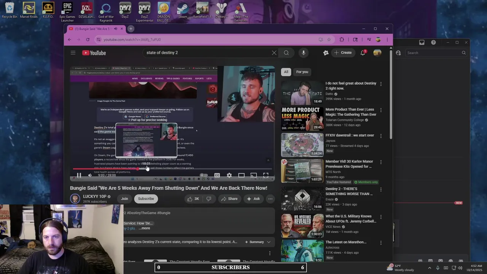
Task: Go back in the browser
Action: click(69, 40)
